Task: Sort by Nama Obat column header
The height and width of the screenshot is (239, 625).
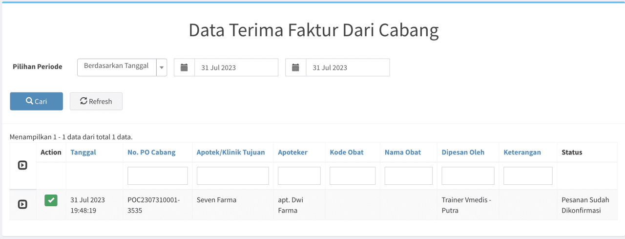Action: 403,152
